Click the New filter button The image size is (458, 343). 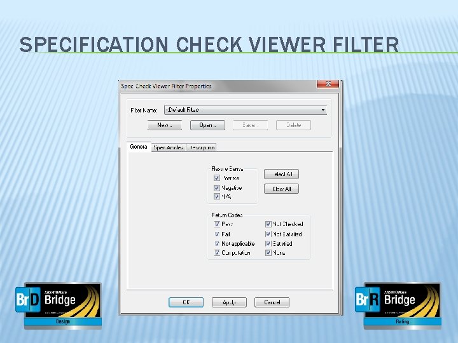[165, 125]
